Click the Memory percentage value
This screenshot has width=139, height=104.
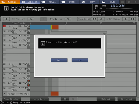coord(134,12)
